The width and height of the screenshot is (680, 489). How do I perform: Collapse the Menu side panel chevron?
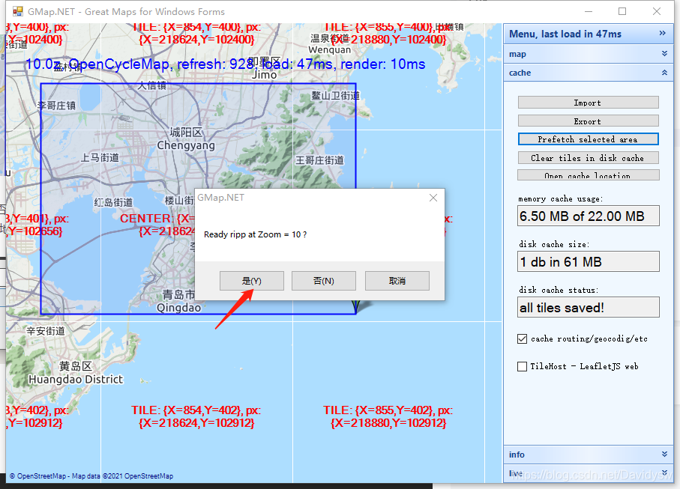pos(662,34)
